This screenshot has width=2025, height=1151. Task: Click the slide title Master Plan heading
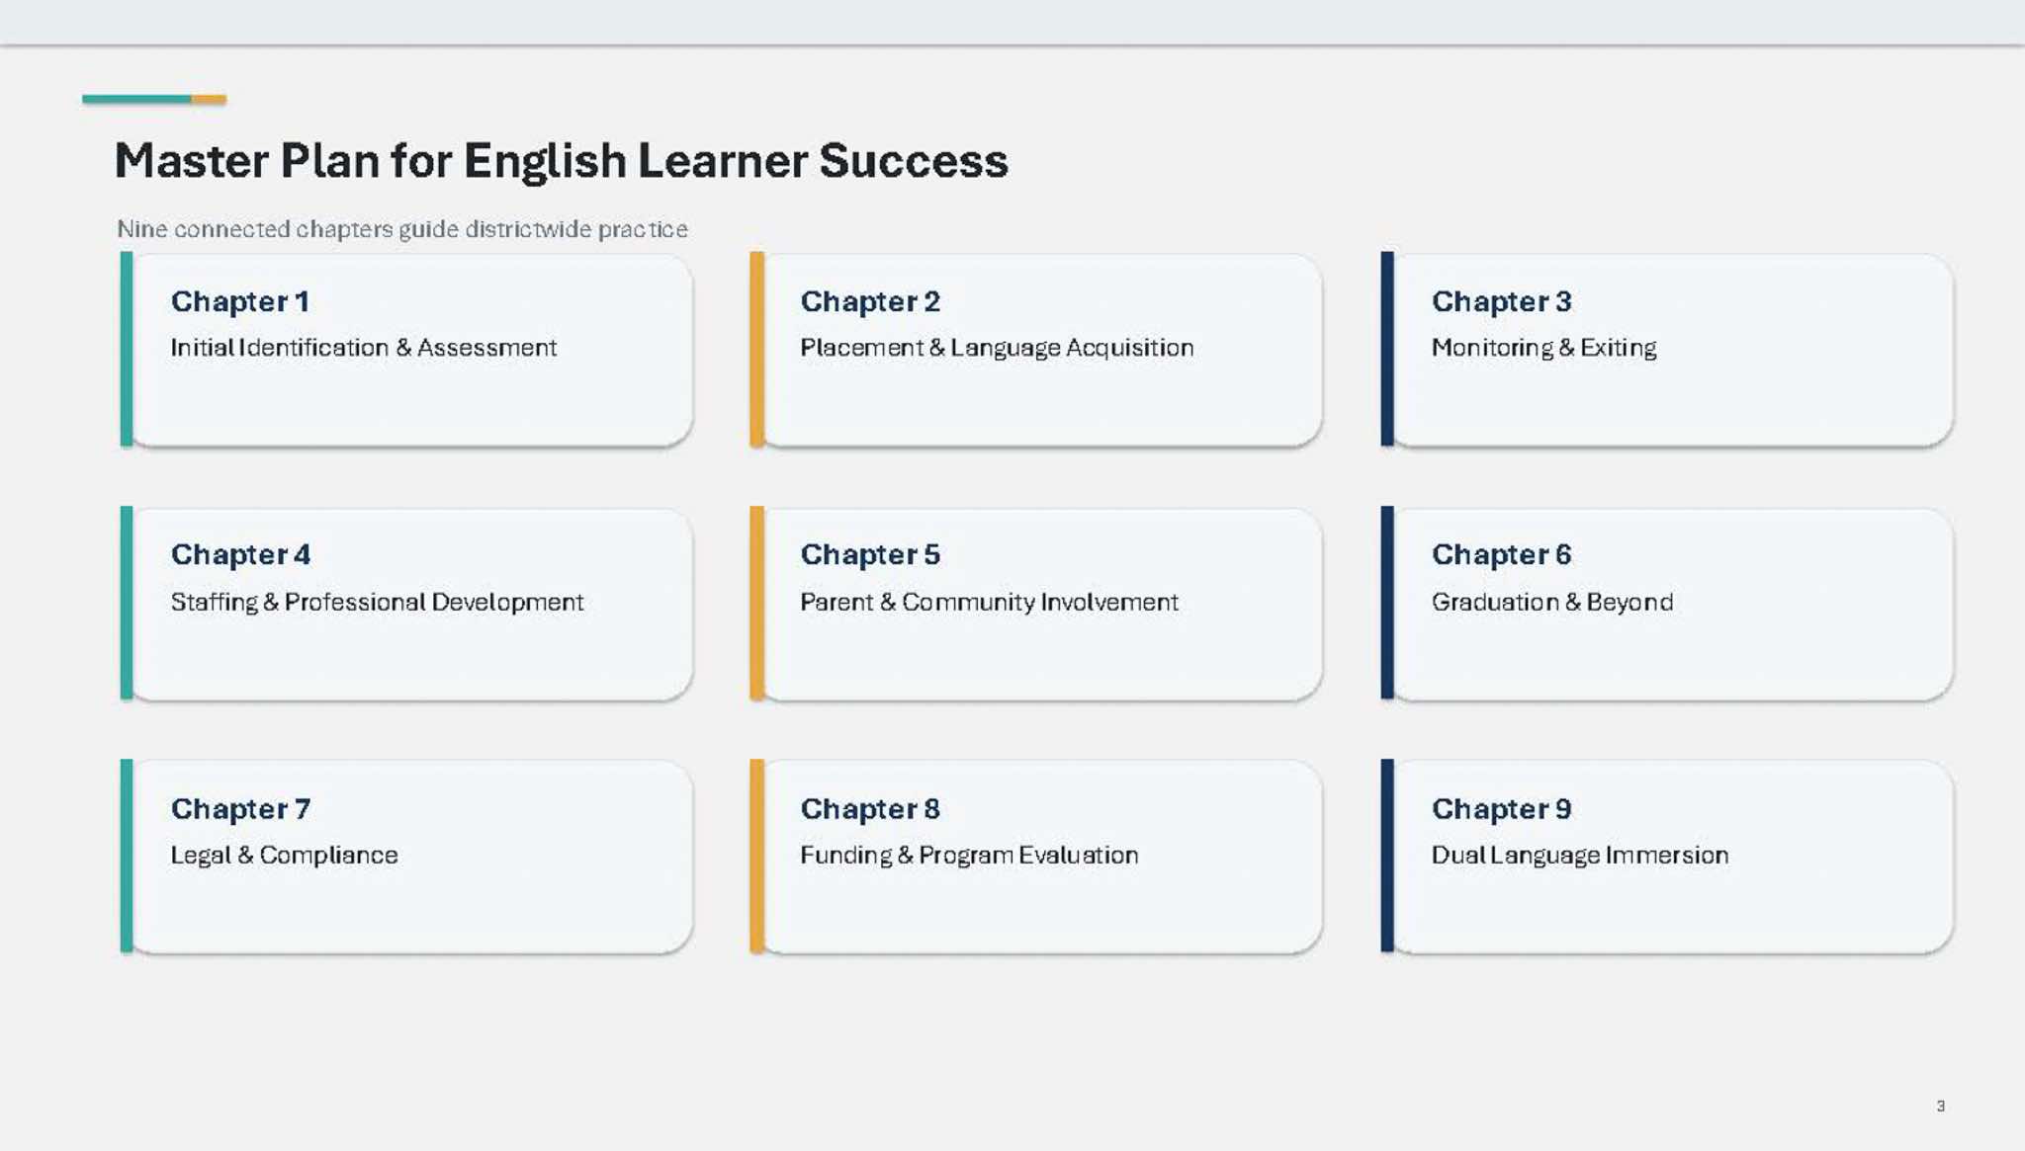pyautogui.click(x=561, y=161)
